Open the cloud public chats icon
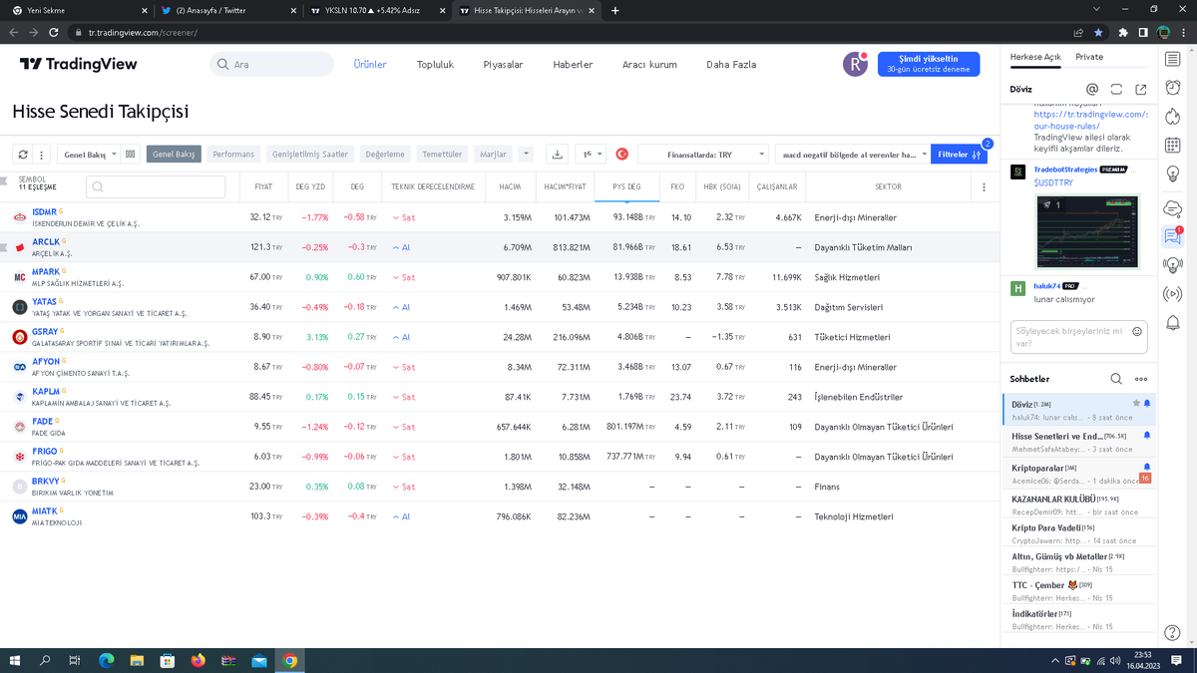This screenshot has width=1197, height=673. [x=1172, y=207]
